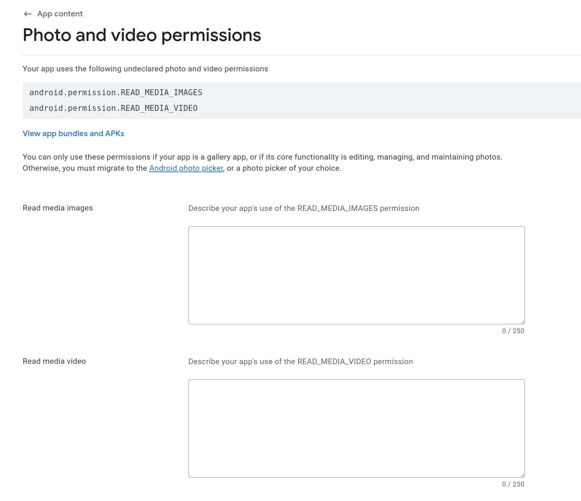Open View app bundles and APKs link
This screenshot has height=501, width=581.
click(73, 134)
